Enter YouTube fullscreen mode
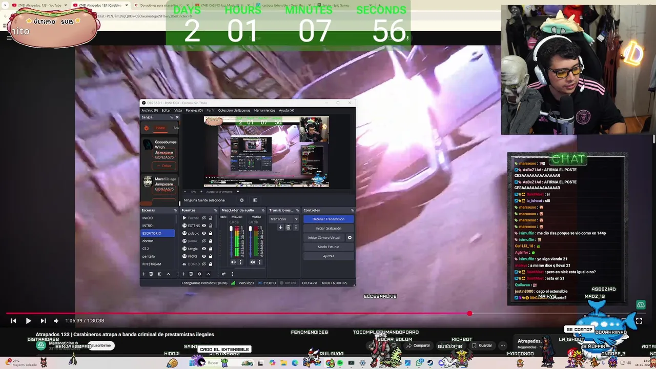Screen dimensions: 656x369 [x=639, y=321]
